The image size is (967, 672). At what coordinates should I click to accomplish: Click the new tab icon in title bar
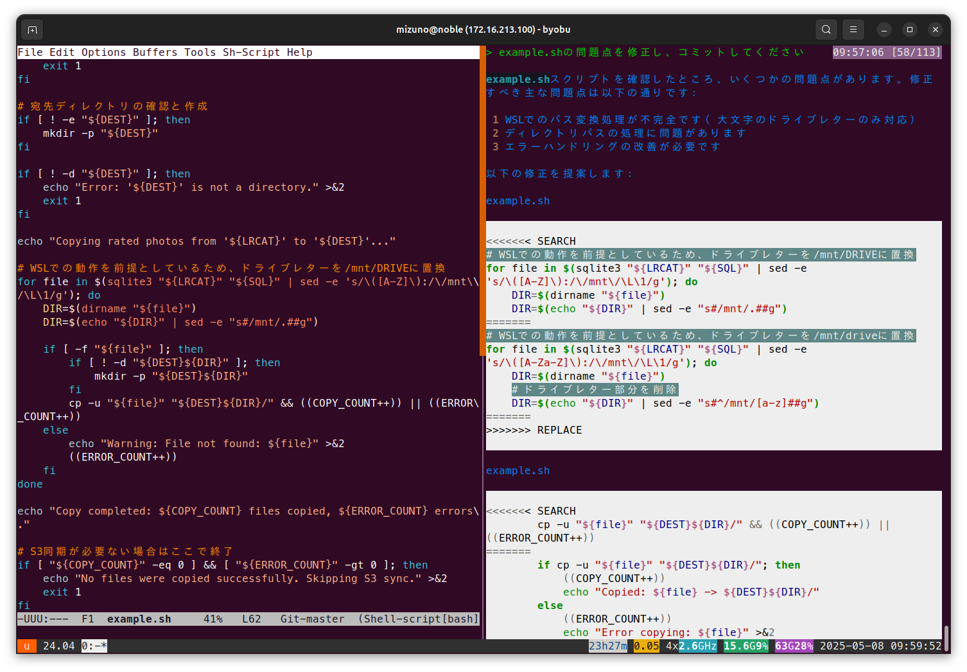click(x=32, y=30)
